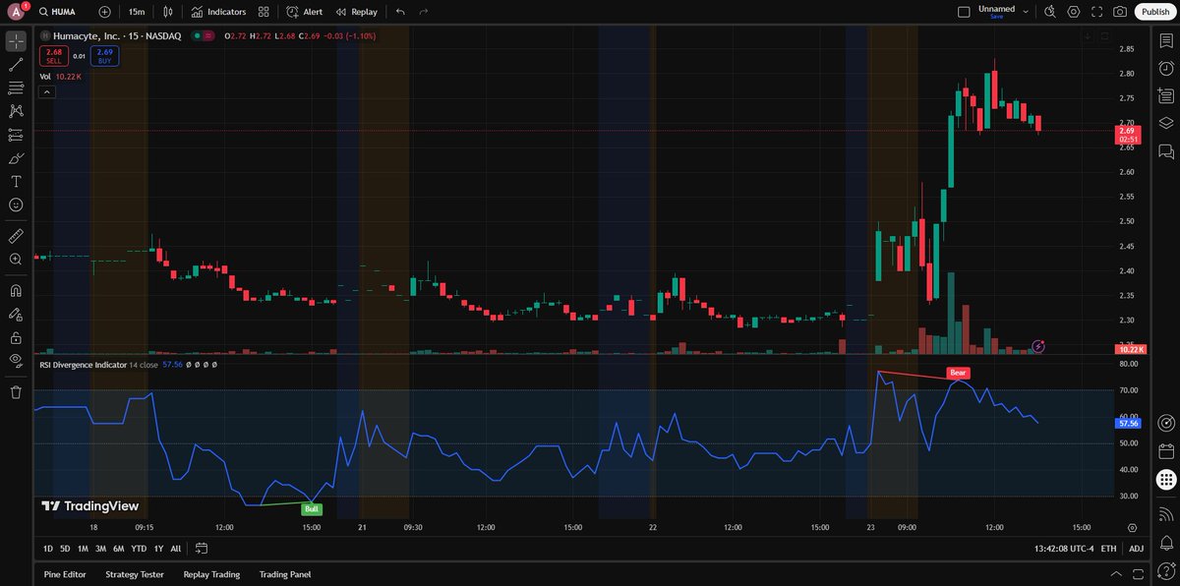
Task: Set 5D date range
Action: click(65, 549)
